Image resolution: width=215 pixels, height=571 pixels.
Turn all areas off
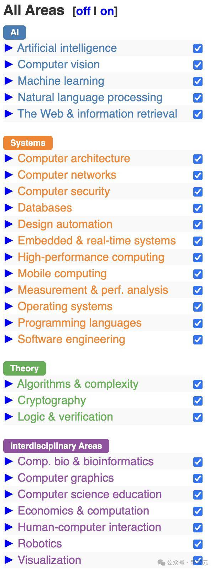83,11
